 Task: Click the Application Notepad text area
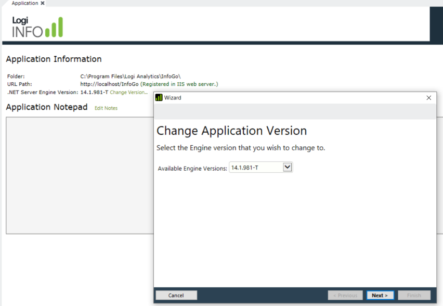(x=80, y=175)
